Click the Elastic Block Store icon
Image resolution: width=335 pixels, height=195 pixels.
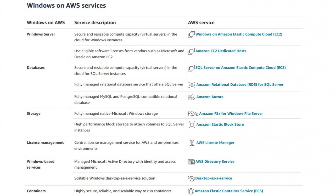tap(192, 125)
